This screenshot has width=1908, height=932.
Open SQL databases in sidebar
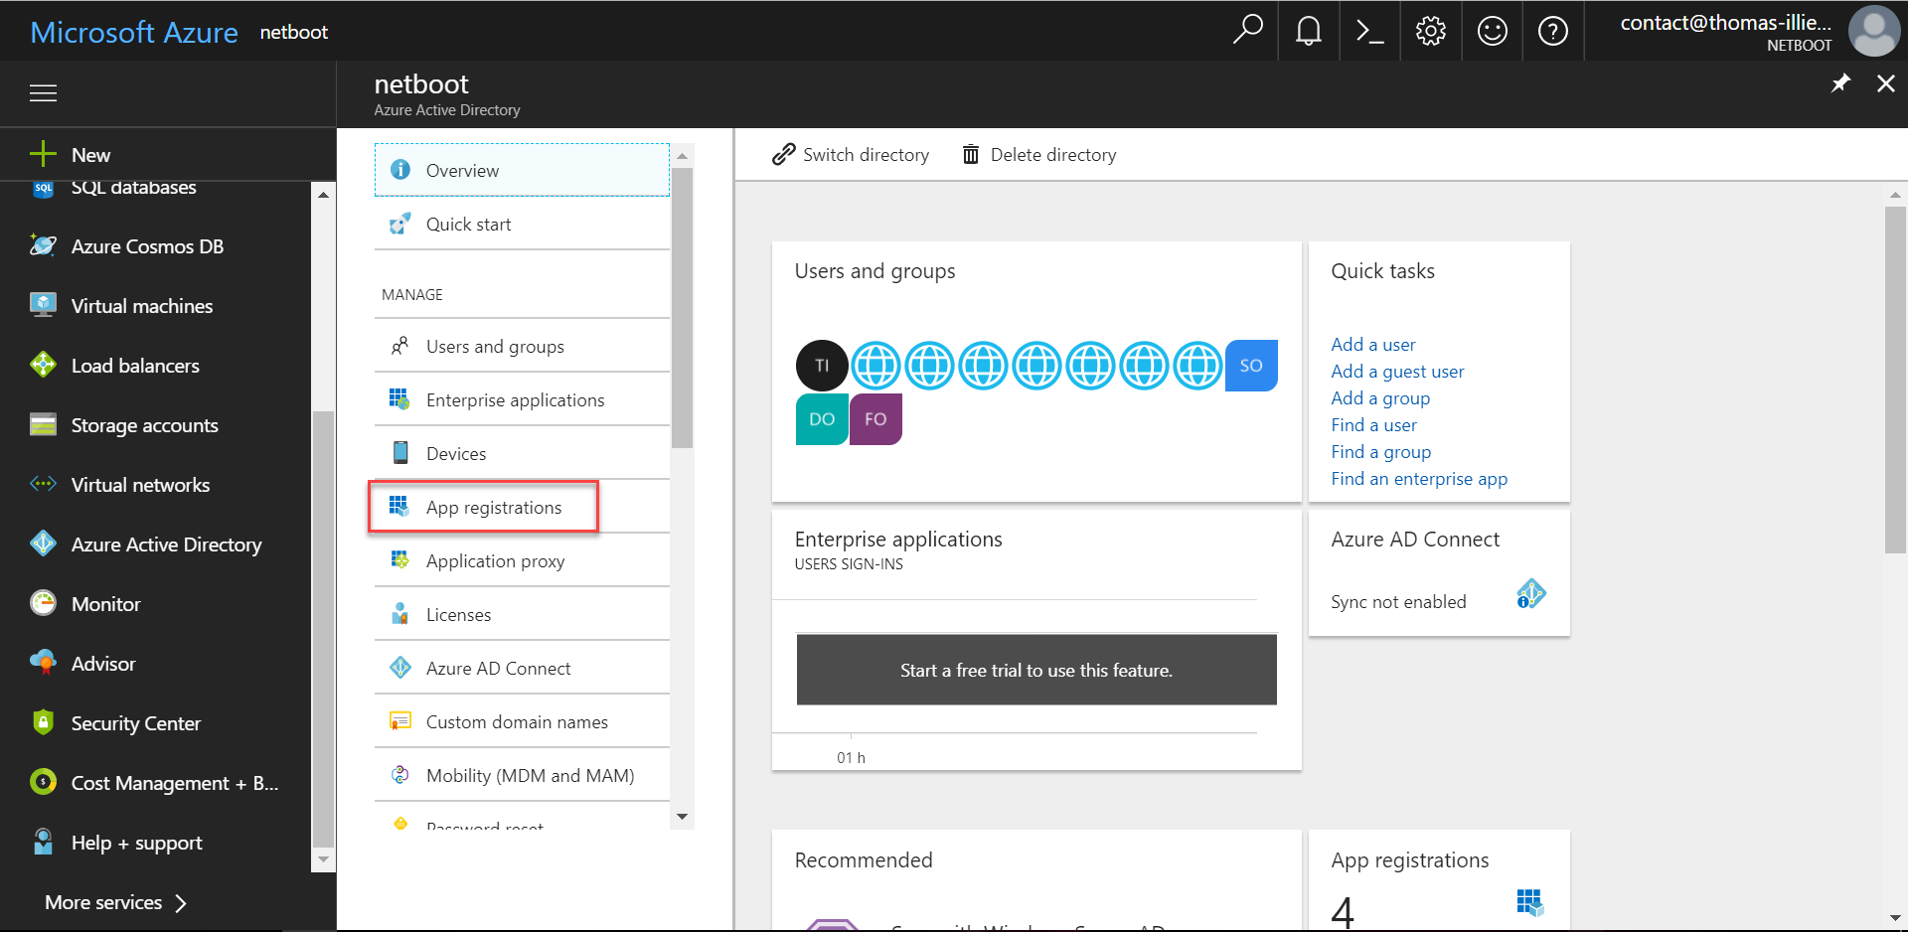(x=133, y=187)
